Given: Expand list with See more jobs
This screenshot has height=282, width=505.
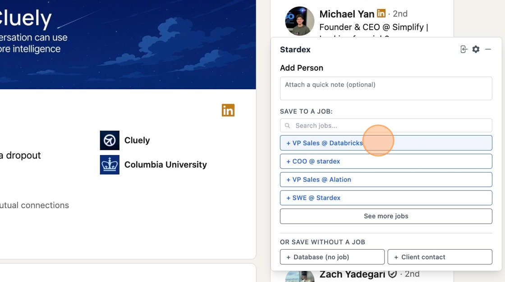Looking at the screenshot, I should pos(386,216).
